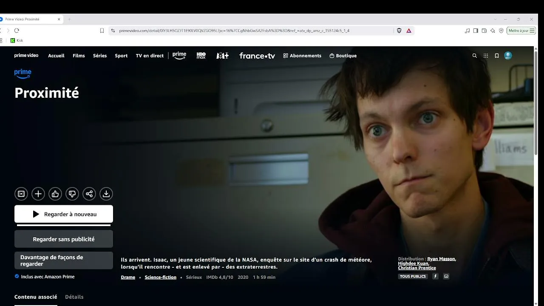
Task: Go to Prime Video home logo
Action: 26,56
